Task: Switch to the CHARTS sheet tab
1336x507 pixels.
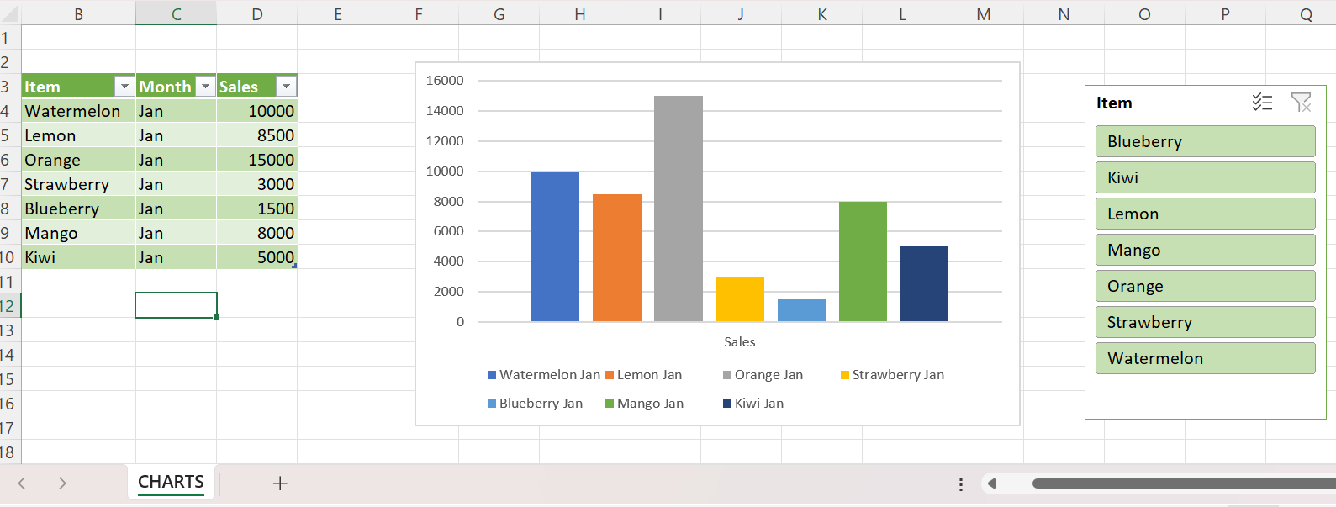Action: click(171, 483)
